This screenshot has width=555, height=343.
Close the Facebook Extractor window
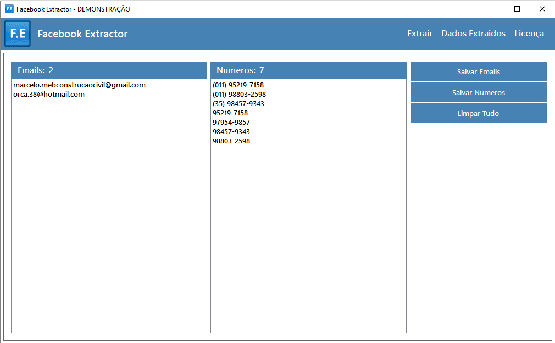click(x=542, y=9)
